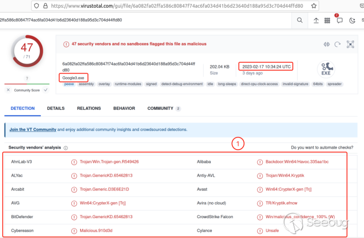Viewport: 364px width, 238px height.
Task: Click the upload file icon
Action: coord(316,20)
